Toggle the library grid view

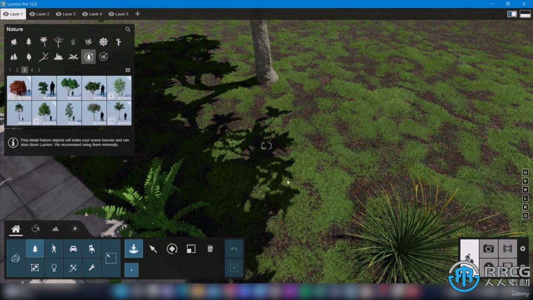[128, 70]
